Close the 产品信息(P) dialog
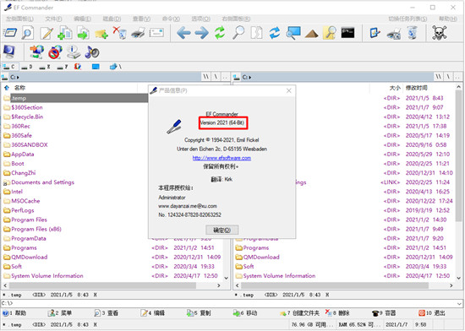Viewport: 465px width, 331px height. pyautogui.click(x=289, y=90)
